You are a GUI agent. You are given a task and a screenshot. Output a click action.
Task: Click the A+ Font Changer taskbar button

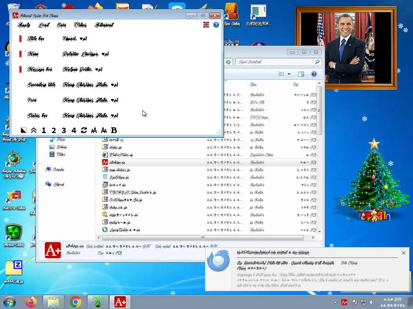[120, 302]
